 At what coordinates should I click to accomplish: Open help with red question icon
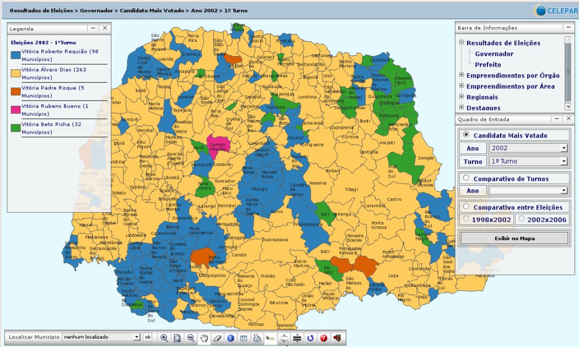click(324, 338)
